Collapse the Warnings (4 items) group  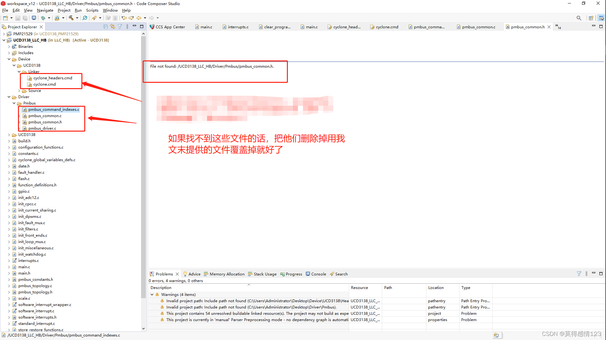click(152, 294)
